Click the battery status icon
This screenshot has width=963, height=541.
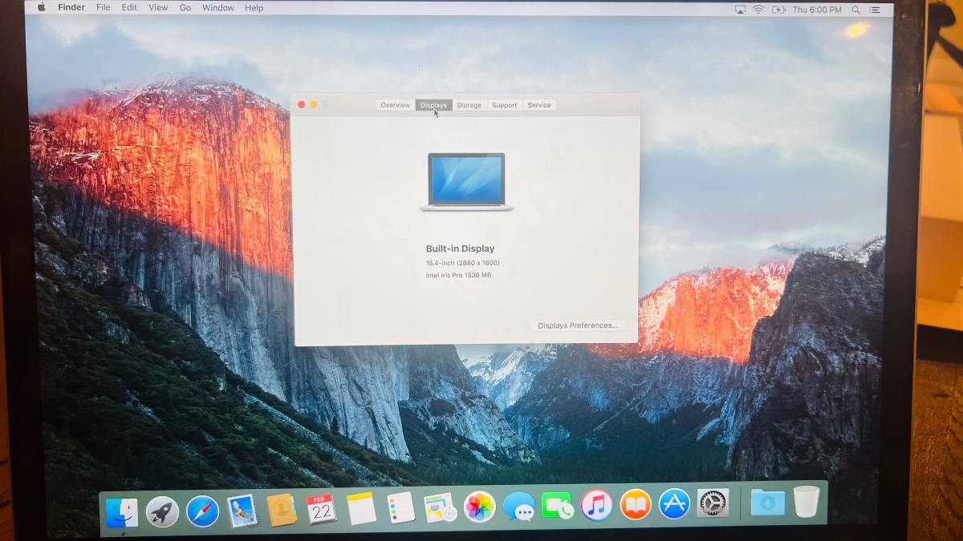(x=778, y=10)
